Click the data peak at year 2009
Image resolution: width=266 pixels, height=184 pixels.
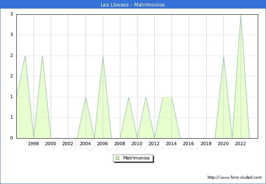coord(129,97)
